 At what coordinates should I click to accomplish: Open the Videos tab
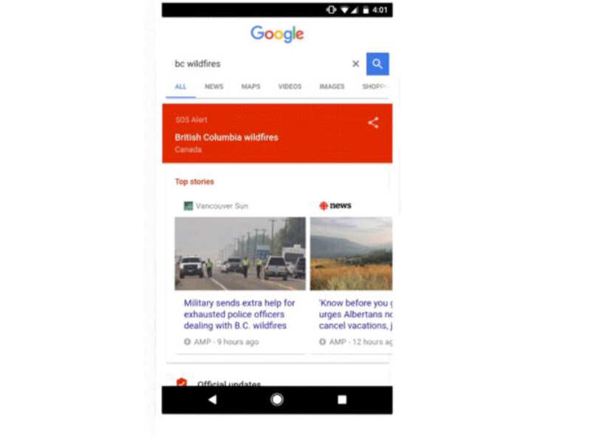290,86
